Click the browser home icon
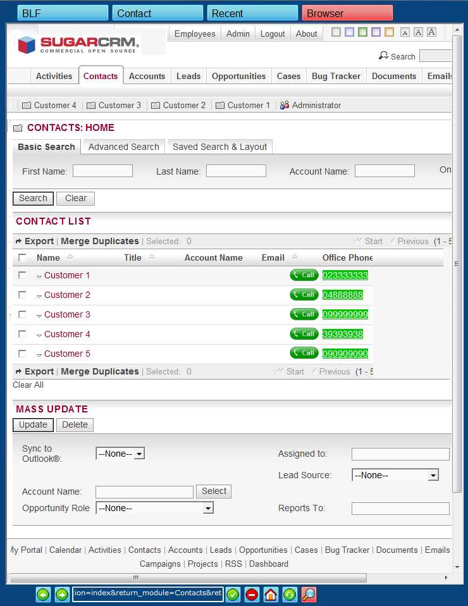The height and width of the screenshot is (606, 468). [271, 595]
